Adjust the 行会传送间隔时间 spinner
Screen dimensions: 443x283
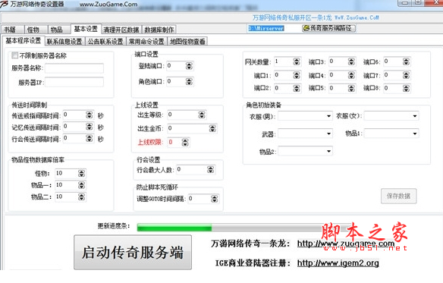point(90,138)
